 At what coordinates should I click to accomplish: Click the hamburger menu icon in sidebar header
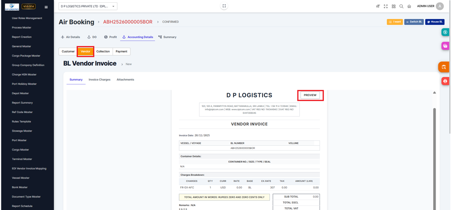[46, 7]
